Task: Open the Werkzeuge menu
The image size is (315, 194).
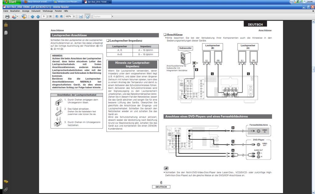Action: (48, 11)
